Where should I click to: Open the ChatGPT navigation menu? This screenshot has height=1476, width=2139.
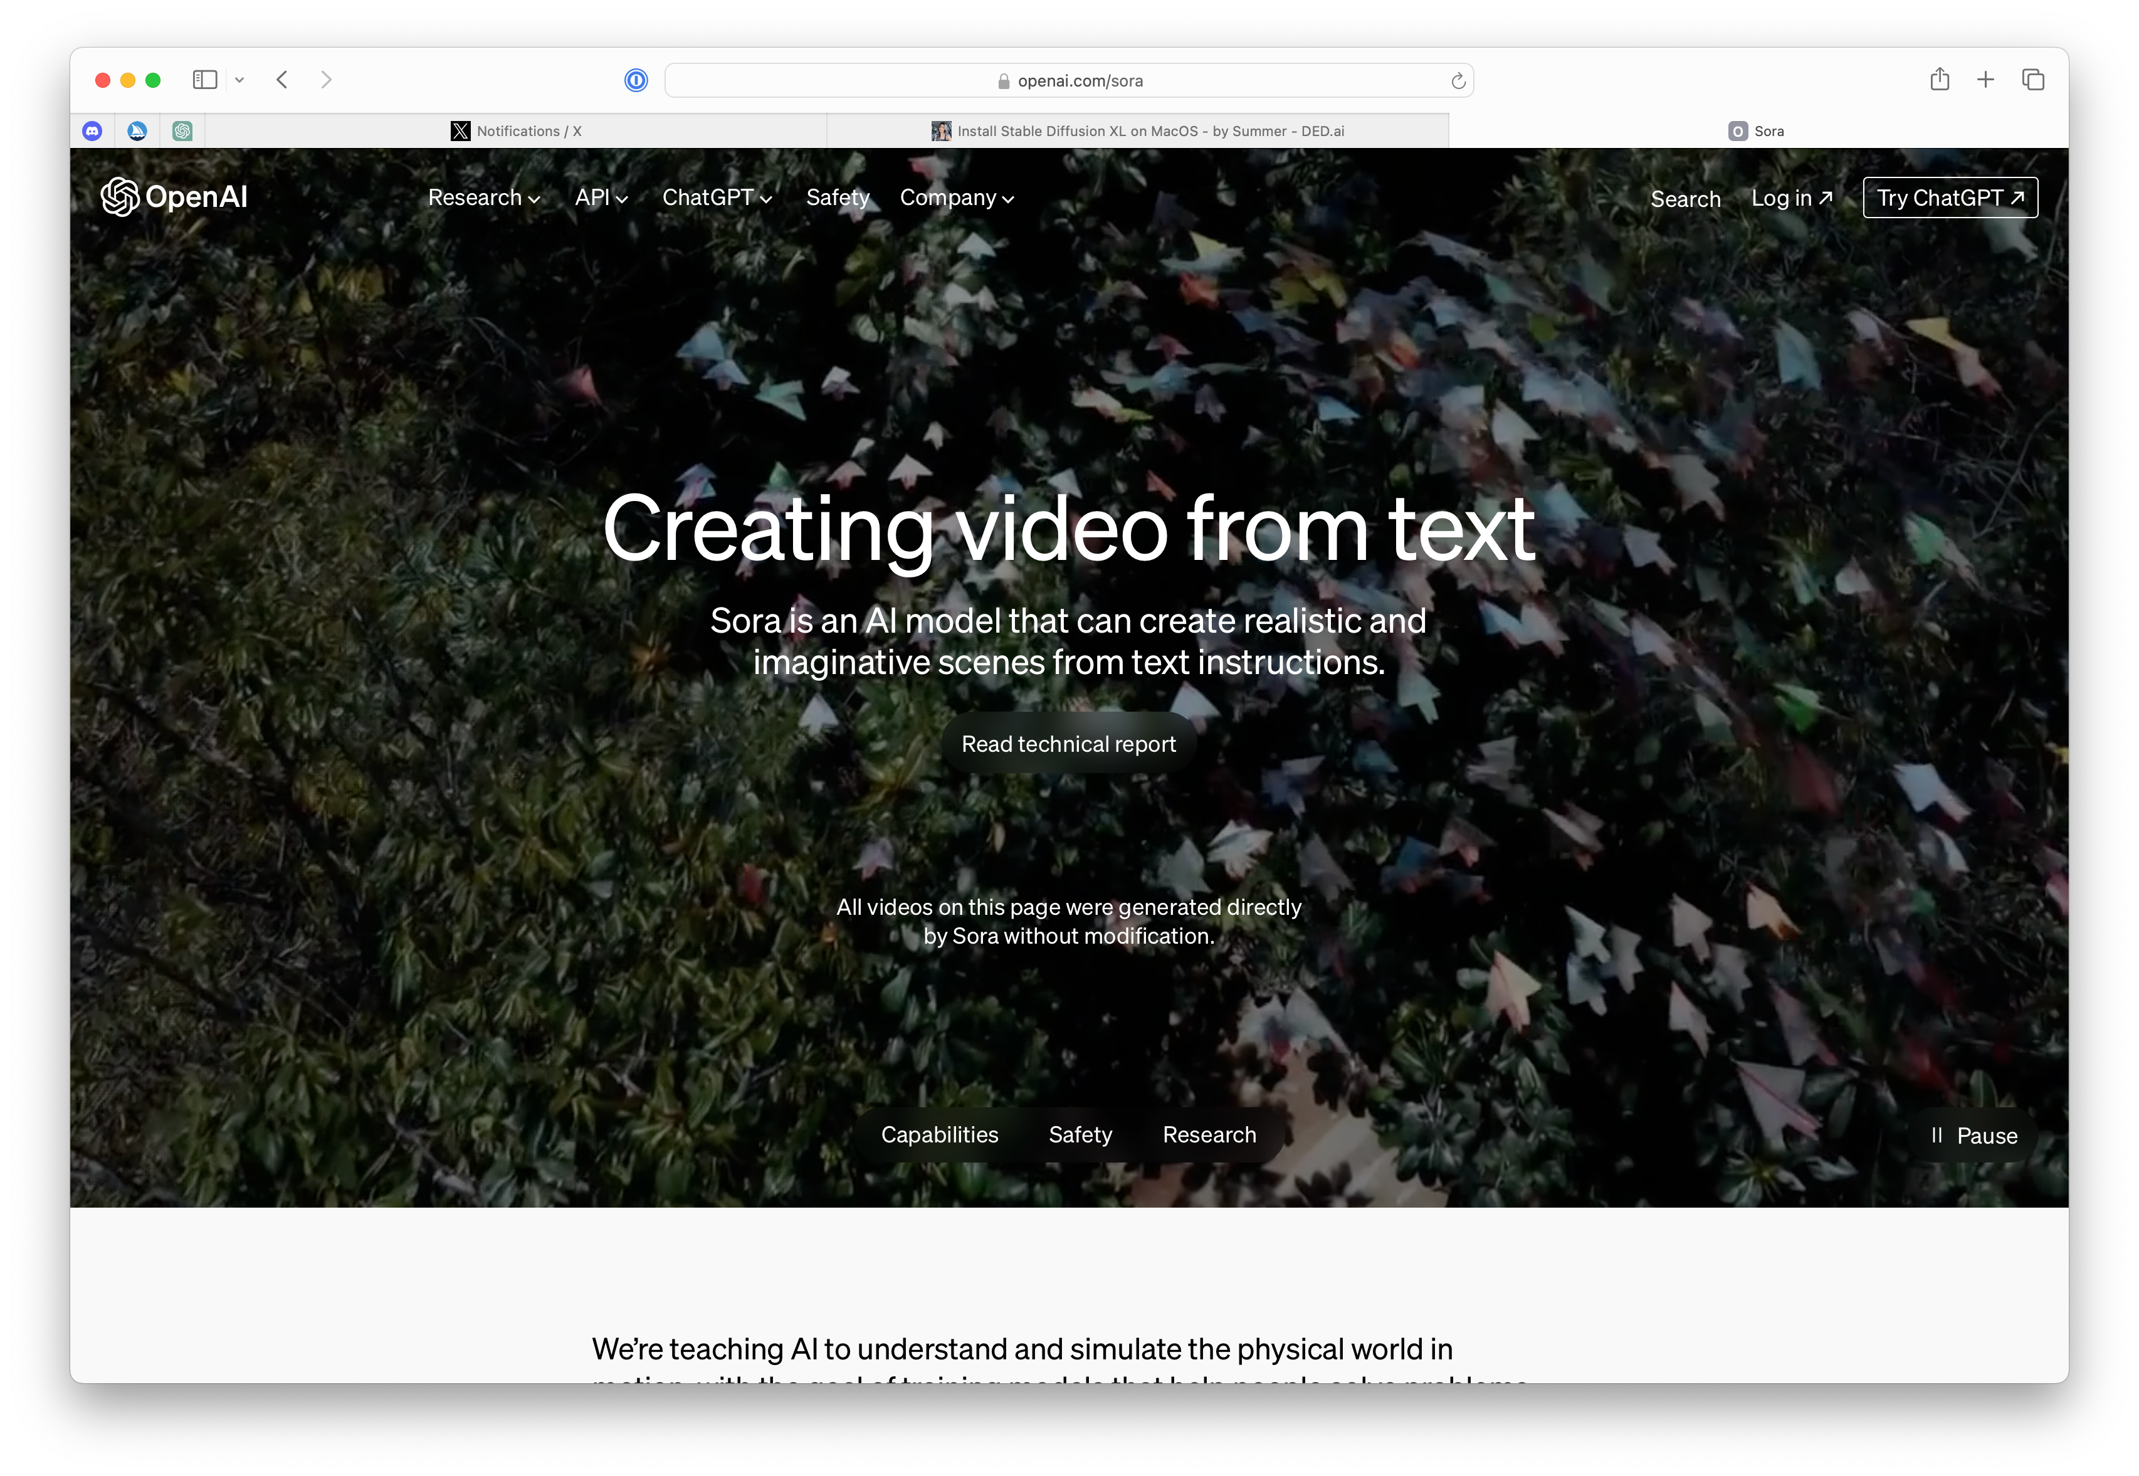717,198
